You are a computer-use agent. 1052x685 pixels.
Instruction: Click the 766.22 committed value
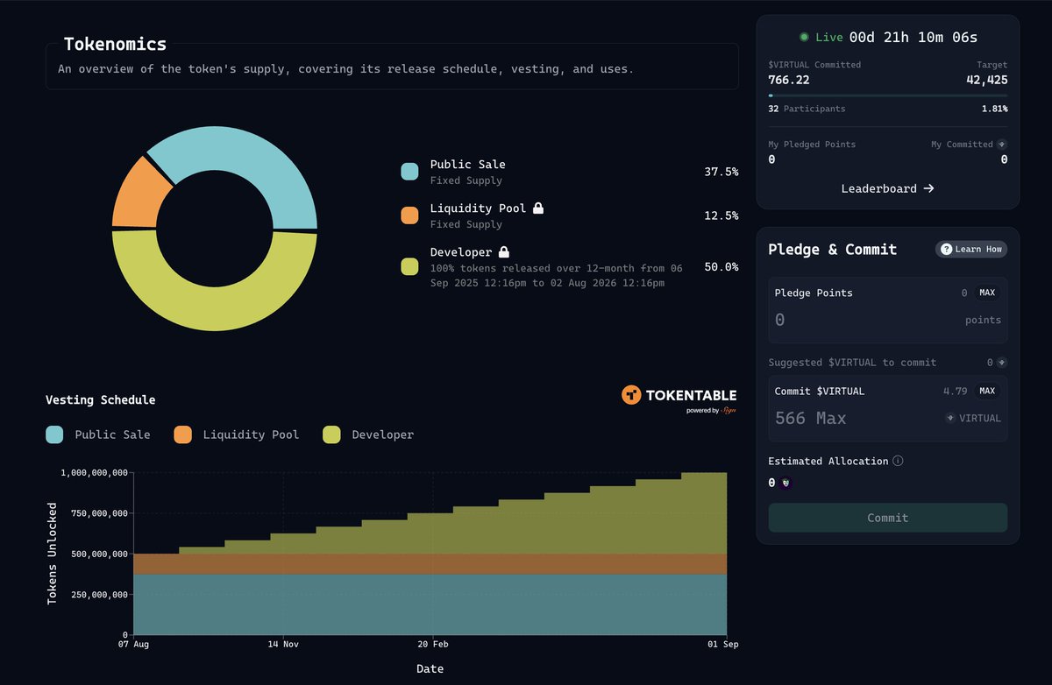click(789, 80)
